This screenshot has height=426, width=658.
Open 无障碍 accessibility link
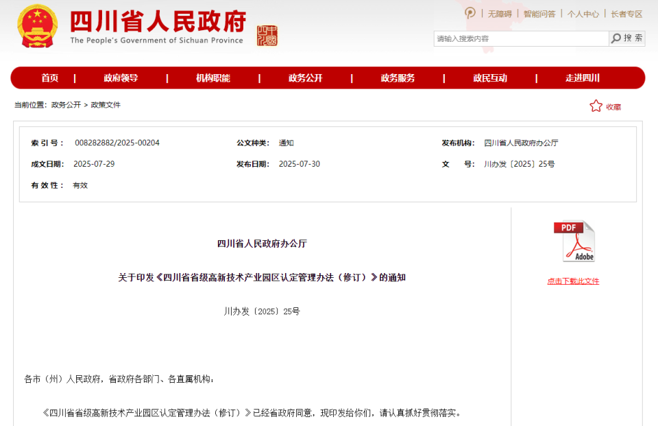[x=500, y=14]
